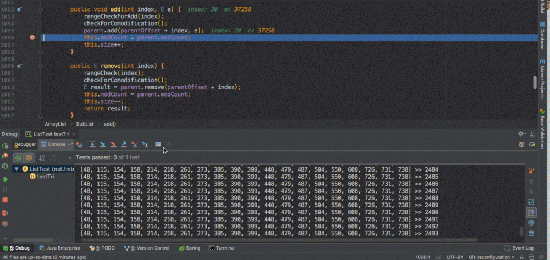
Task: Toggle soft-wrap in the console output
Action: click(x=531, y=202)
